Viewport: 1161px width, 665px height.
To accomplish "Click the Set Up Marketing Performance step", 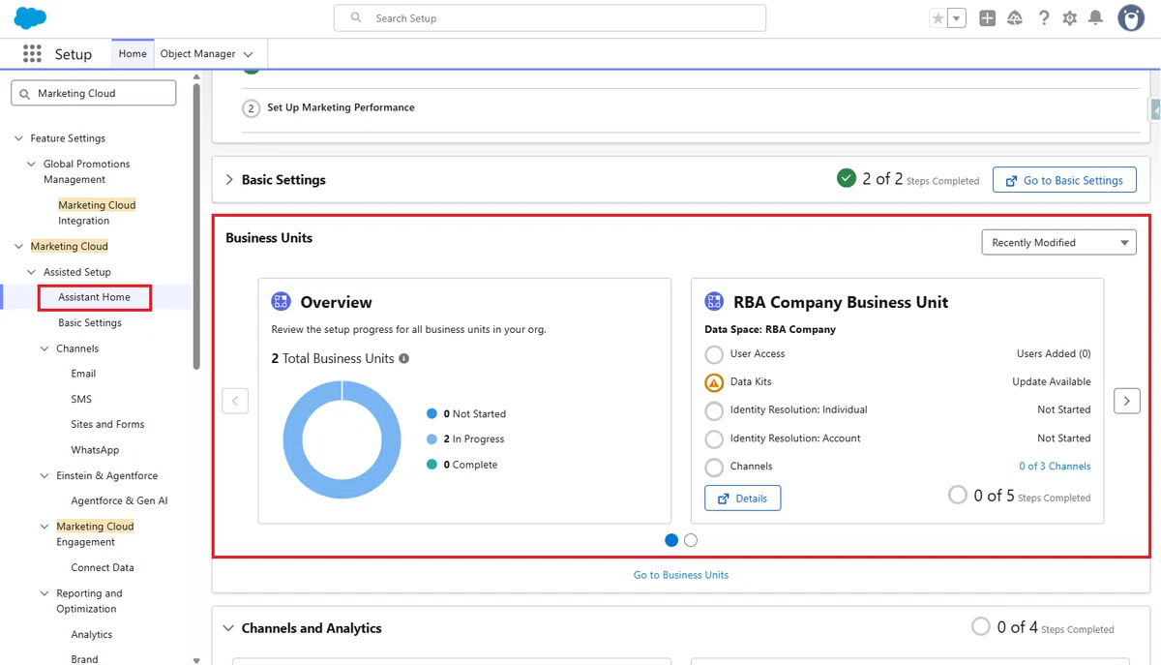I will pos(341,107).
